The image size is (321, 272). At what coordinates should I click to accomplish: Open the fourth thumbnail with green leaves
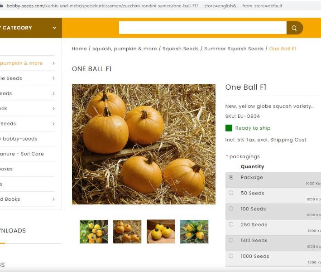pyautogui.click(x=194, y=232)
